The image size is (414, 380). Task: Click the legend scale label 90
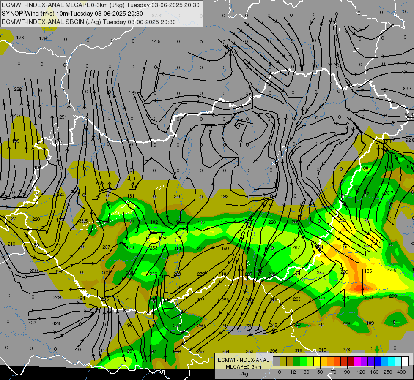pos(347,372)
